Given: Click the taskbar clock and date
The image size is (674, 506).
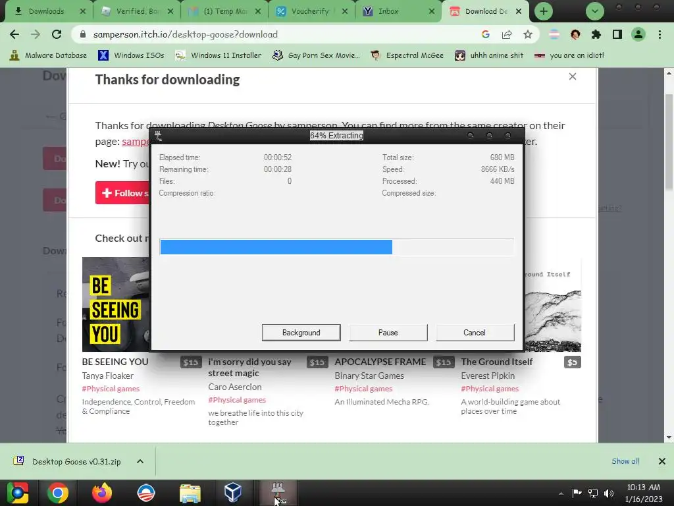Looking at the screenshot, I should 644,493.
